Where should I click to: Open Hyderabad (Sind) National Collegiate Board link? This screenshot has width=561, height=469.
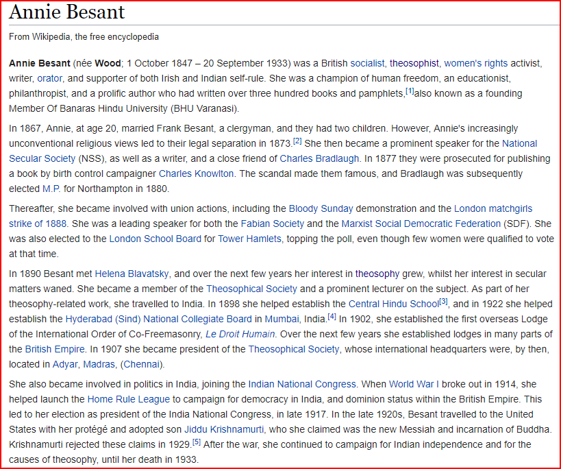coord(159,319)
